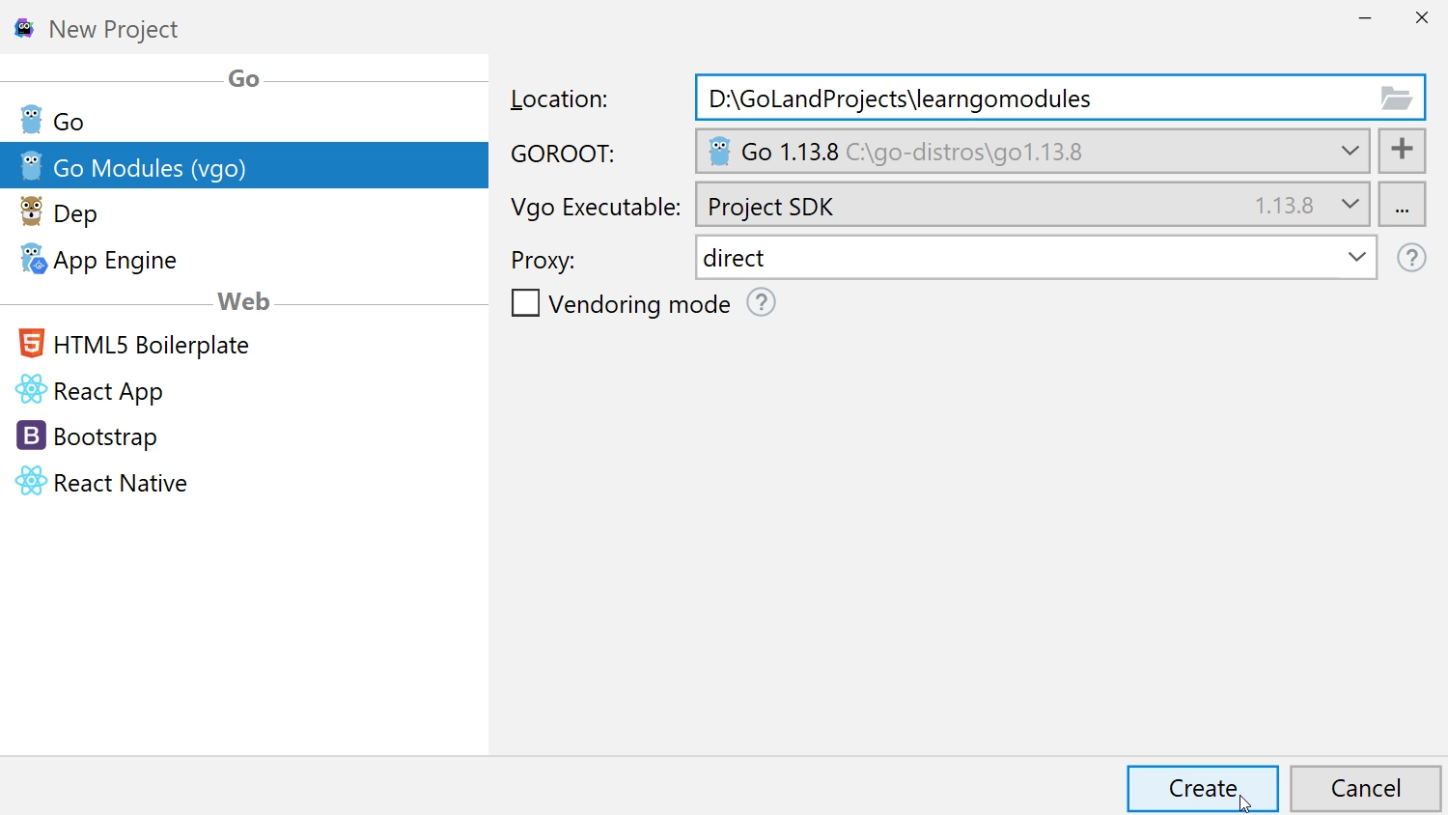
Task: Click the 'Project SDK' Vgo Executable value
Action: (770, 206)
